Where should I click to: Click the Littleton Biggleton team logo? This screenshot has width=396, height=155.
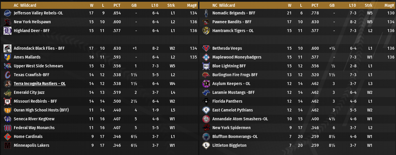click(x=206, y=146)
